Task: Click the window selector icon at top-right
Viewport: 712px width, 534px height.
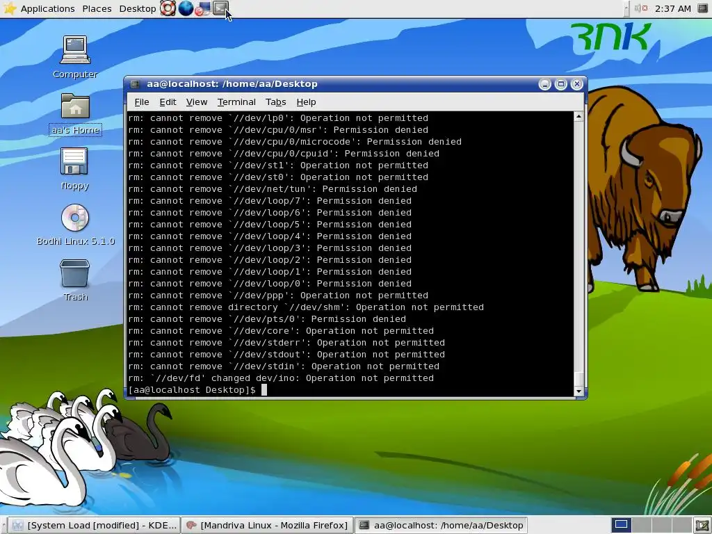Action: 702,8
